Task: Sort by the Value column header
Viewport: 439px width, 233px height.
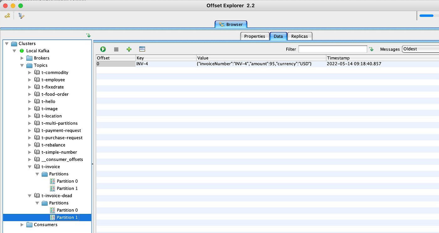Action: 261,58
